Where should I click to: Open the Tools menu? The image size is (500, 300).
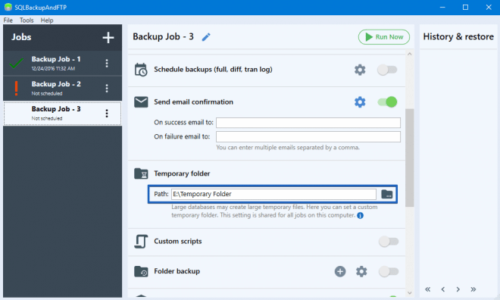[27, 20]
